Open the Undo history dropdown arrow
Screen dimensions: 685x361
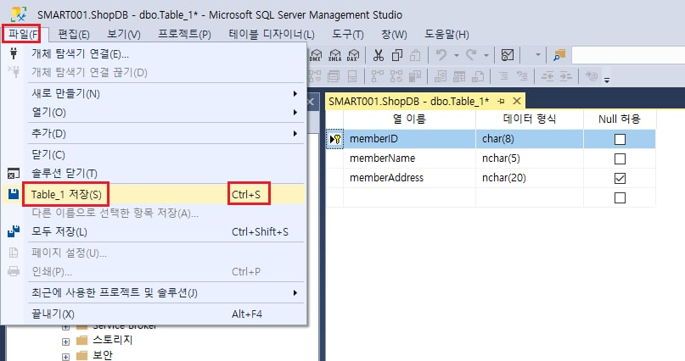click(457, 55)
